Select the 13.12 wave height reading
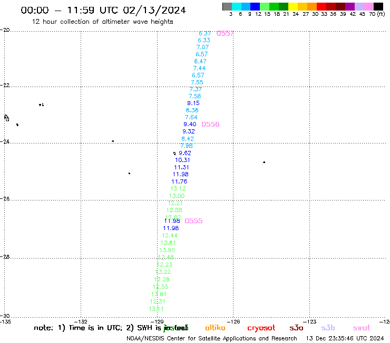Screen dimensions: 390x343 click(178, 188)
